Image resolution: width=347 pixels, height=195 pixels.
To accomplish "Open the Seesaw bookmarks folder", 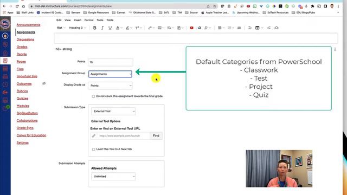I will click(74, 12).
